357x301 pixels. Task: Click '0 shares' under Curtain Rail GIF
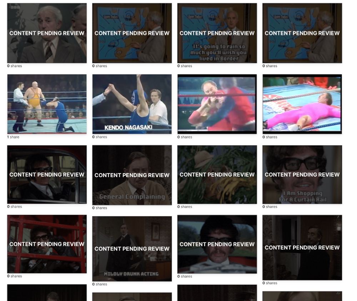(270, 207)
